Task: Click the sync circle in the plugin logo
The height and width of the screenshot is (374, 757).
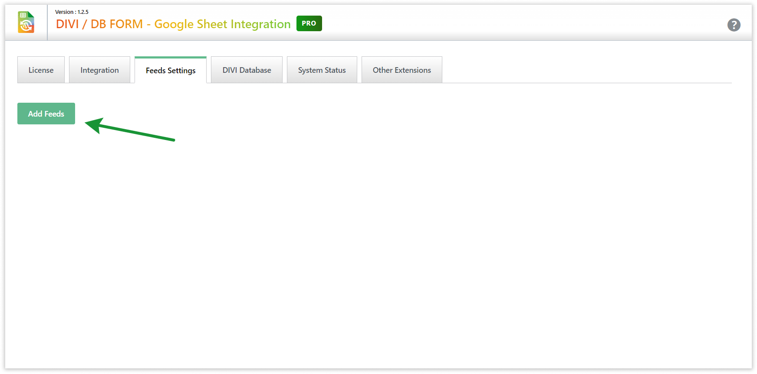Action: click(26, 26)
